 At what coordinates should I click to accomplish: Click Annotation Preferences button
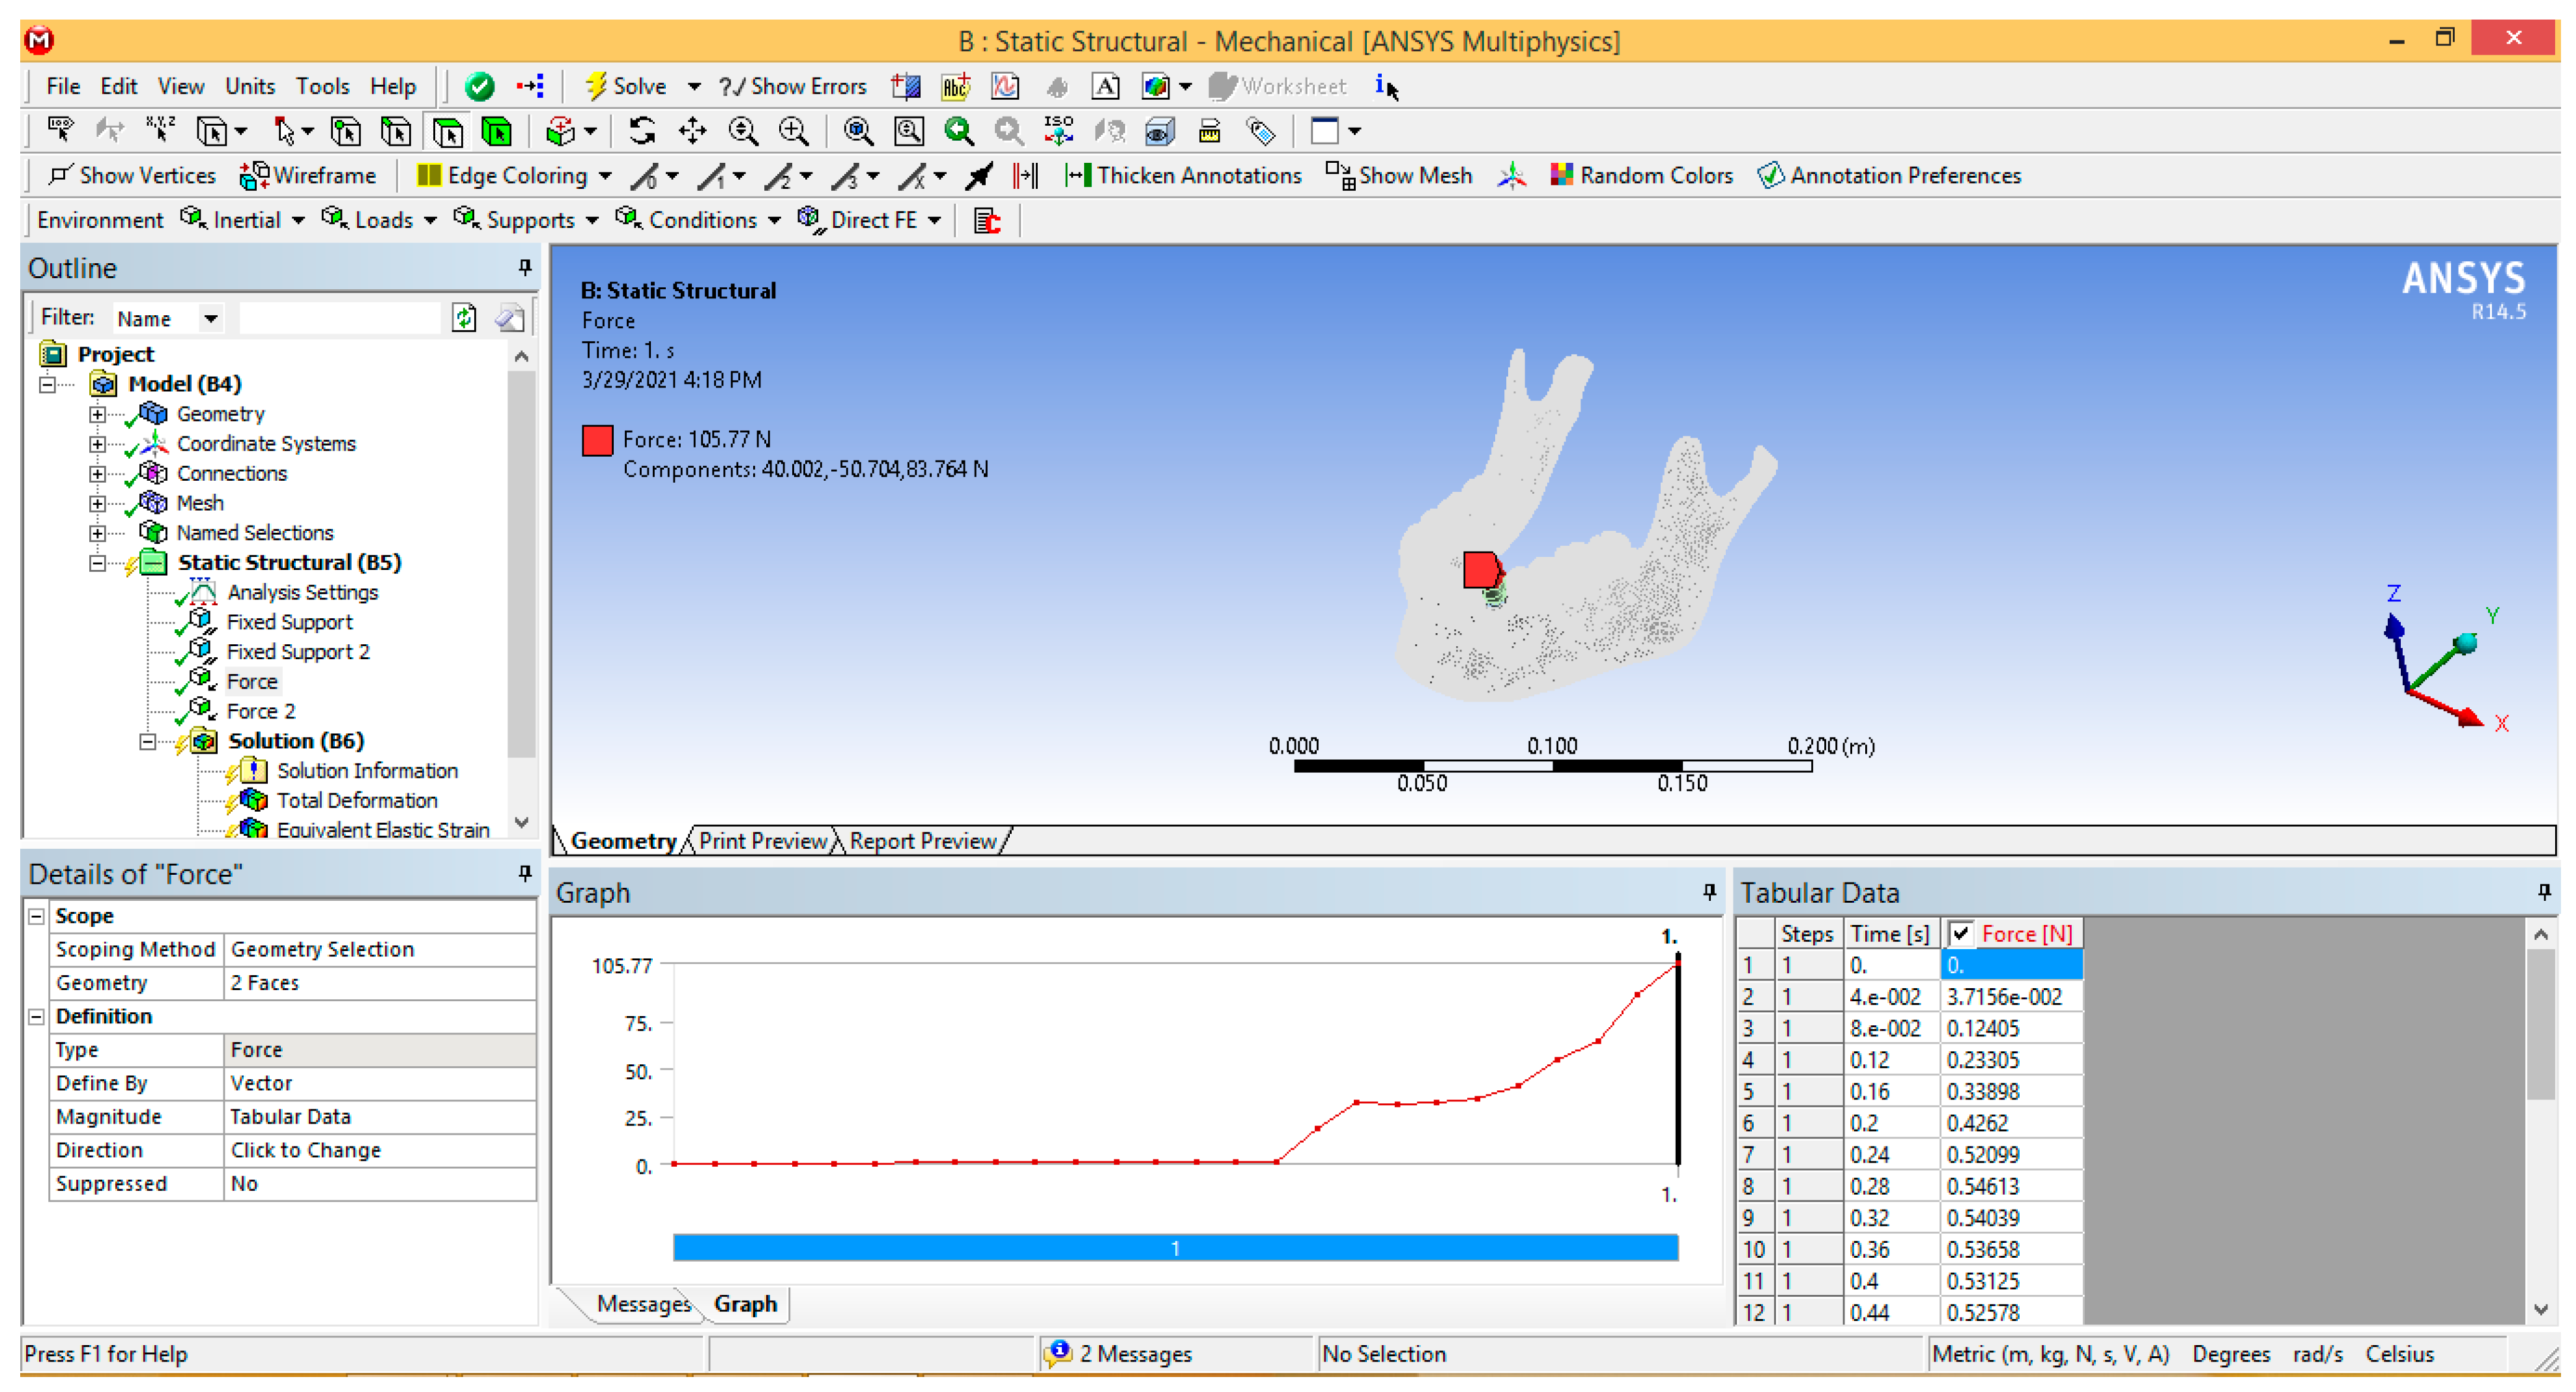tap(1889, 175)
